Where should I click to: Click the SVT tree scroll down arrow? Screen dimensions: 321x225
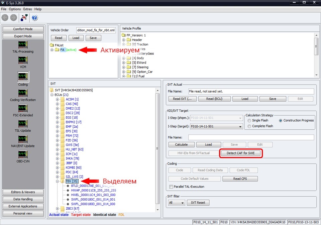coord(157,210)
